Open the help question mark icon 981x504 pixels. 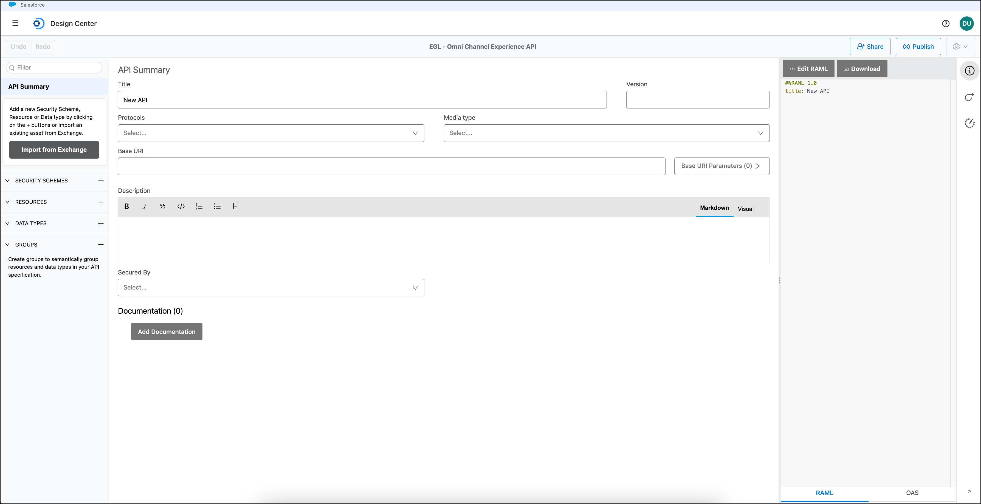[x=946, y=24]
